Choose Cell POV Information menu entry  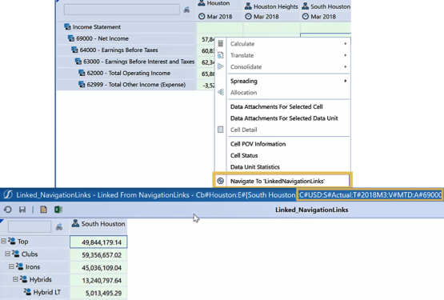point(258,144)
